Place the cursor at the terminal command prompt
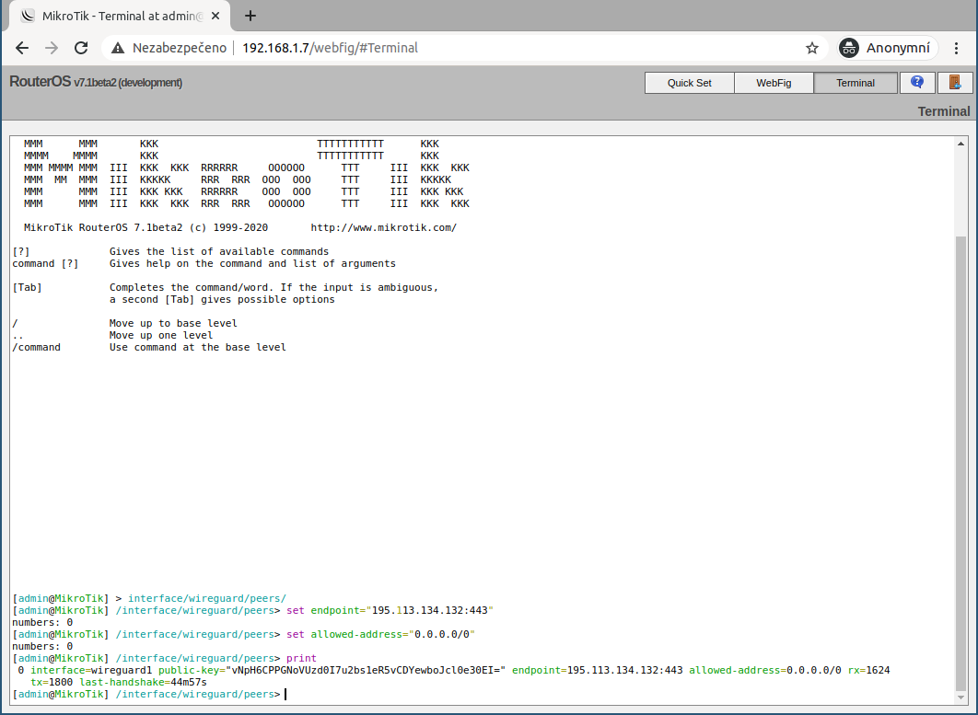 tap(285, 694)
